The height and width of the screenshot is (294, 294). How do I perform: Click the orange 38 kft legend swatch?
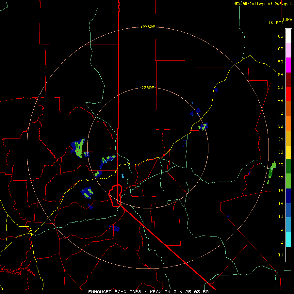click(288, 123)
